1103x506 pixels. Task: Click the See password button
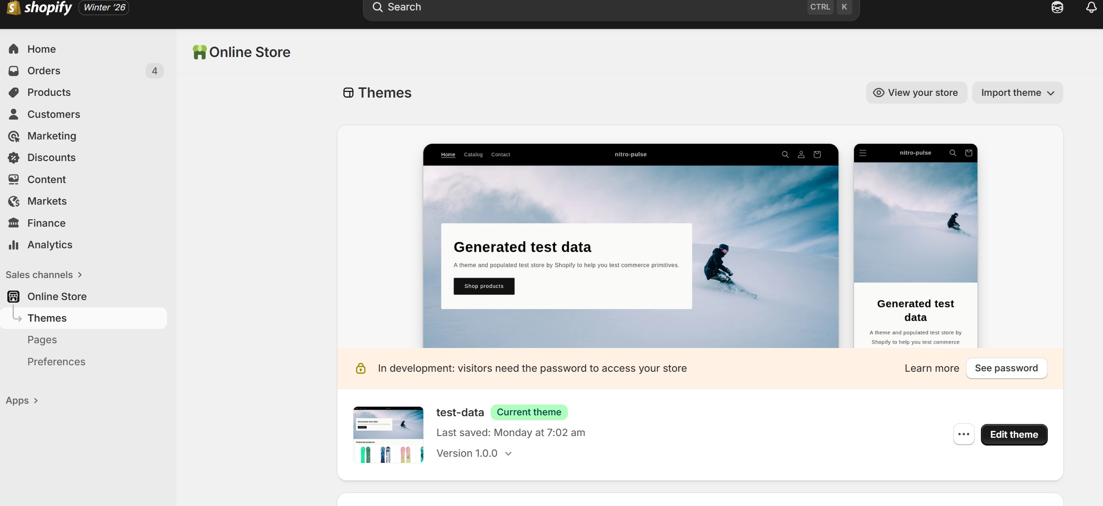point(1006,368)
